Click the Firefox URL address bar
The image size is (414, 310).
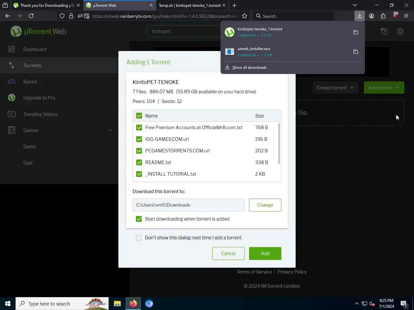[x=165, y=16]
